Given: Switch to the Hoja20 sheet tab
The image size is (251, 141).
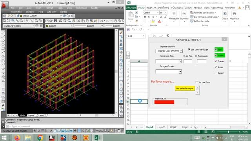Looking at the screenshot, I should pos(161,127).
